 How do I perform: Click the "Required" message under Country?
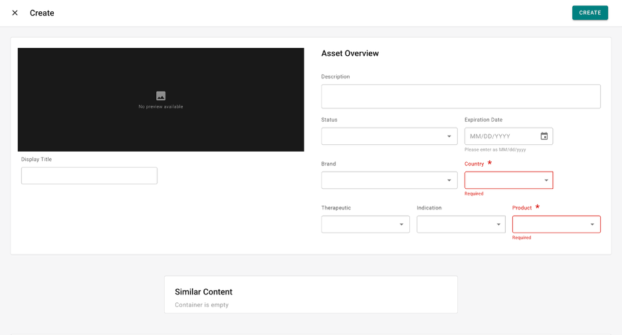tap(474, 193)
